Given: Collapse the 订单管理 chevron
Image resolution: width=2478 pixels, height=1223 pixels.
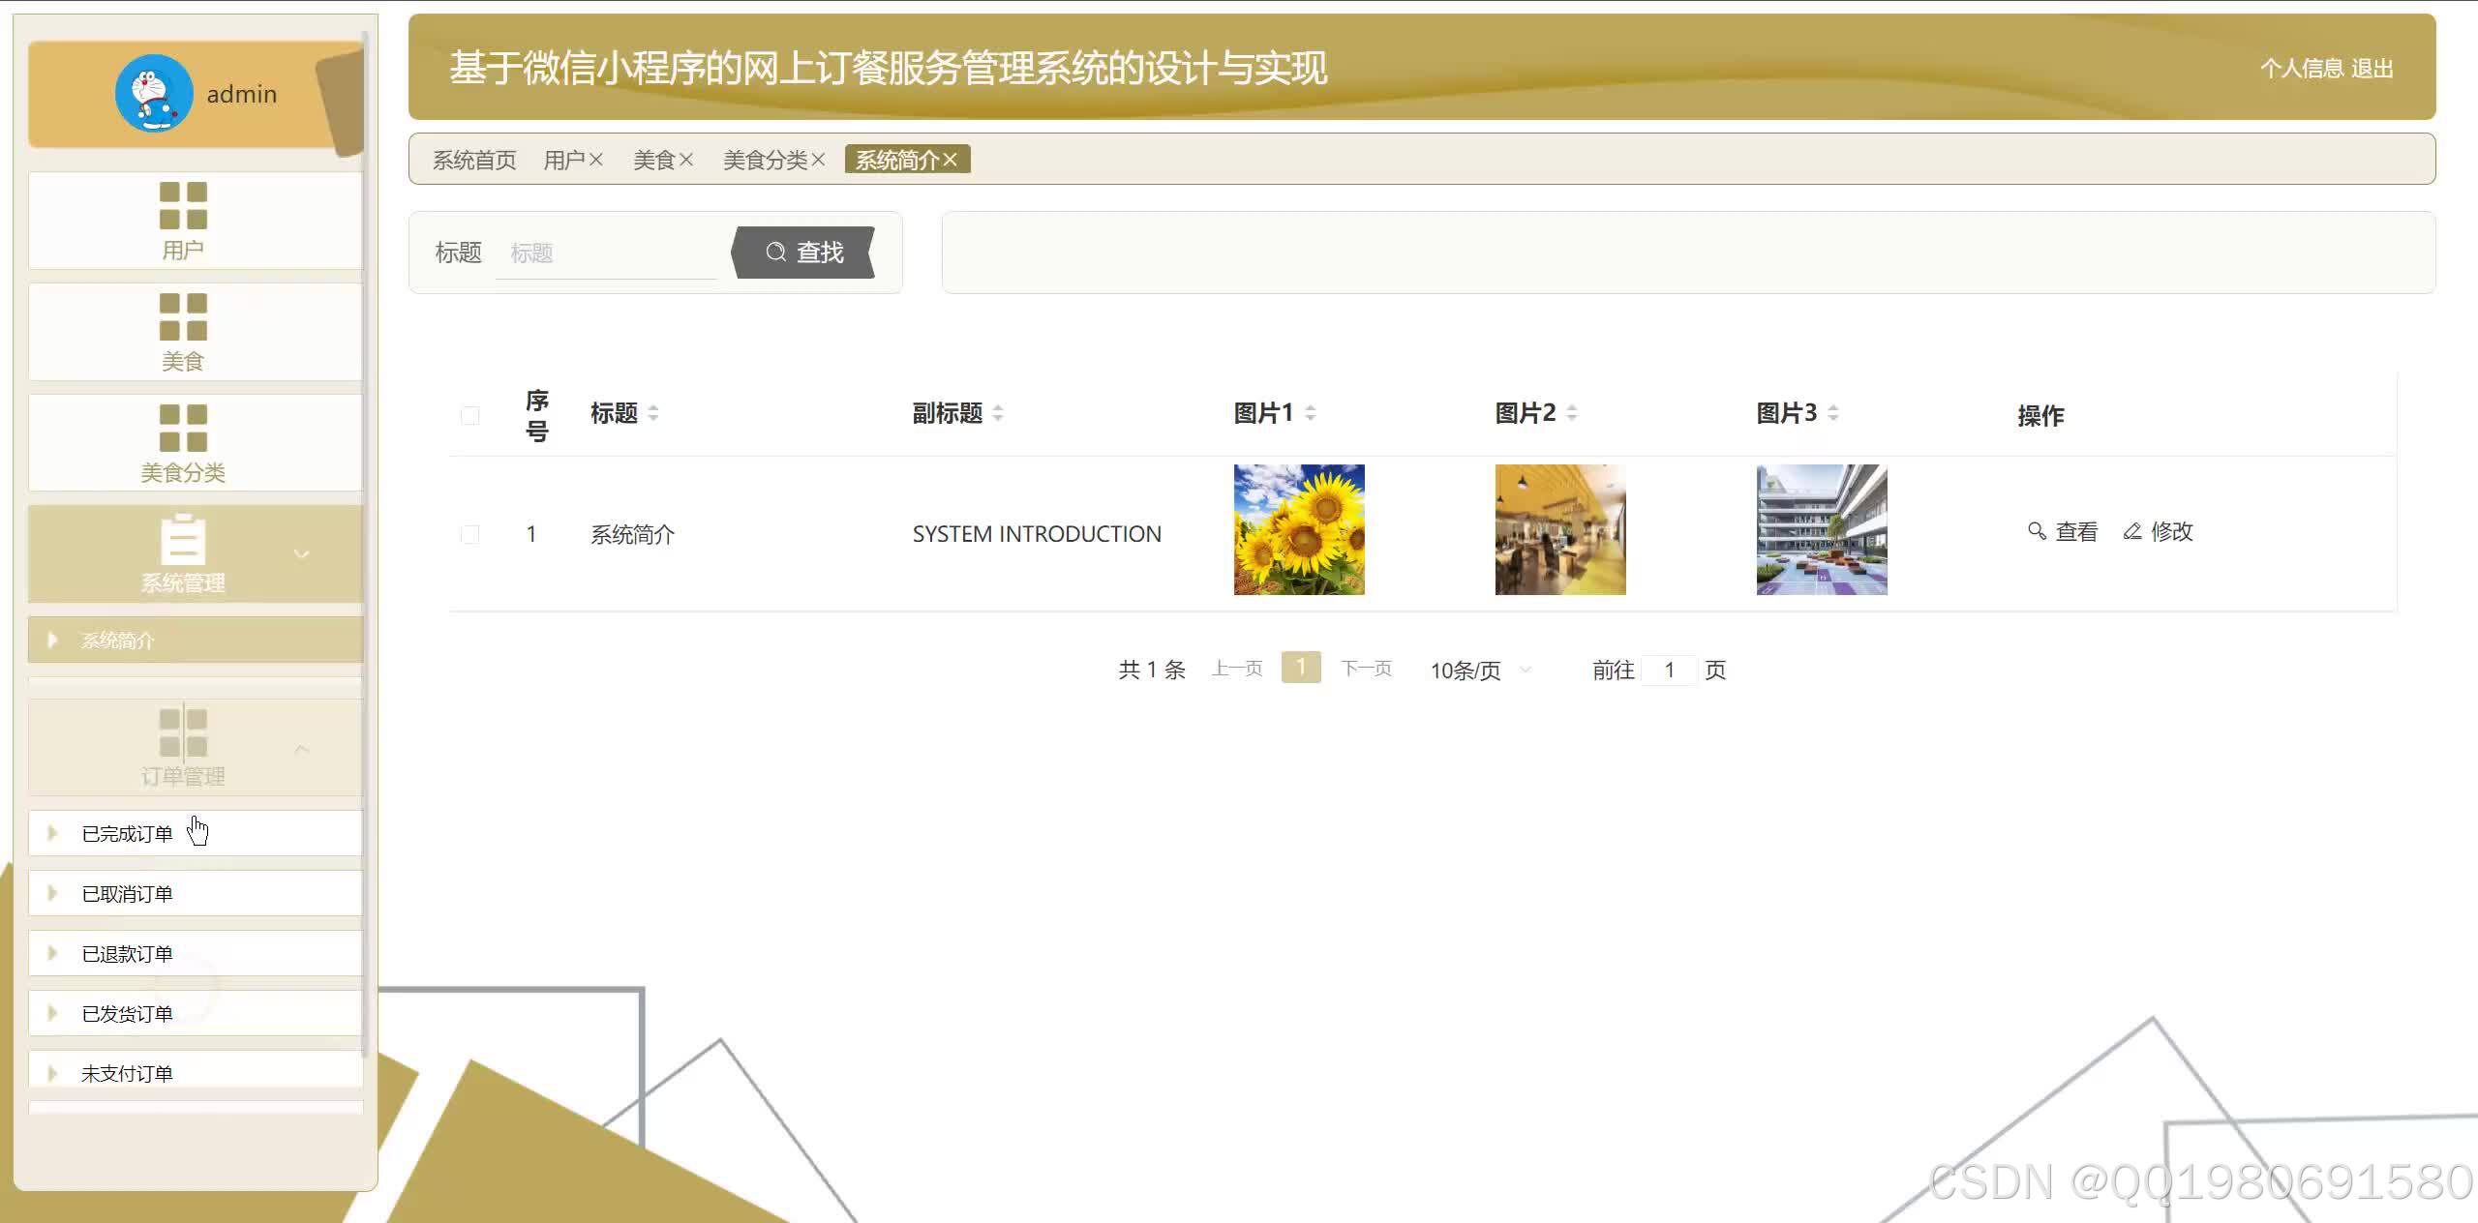Looking at the screenshot, I should pyautogui.click(x=302, y=749).
